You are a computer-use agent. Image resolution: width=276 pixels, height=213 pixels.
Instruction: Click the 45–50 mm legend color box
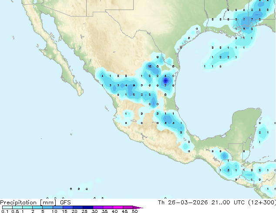(x=128, y=207)
